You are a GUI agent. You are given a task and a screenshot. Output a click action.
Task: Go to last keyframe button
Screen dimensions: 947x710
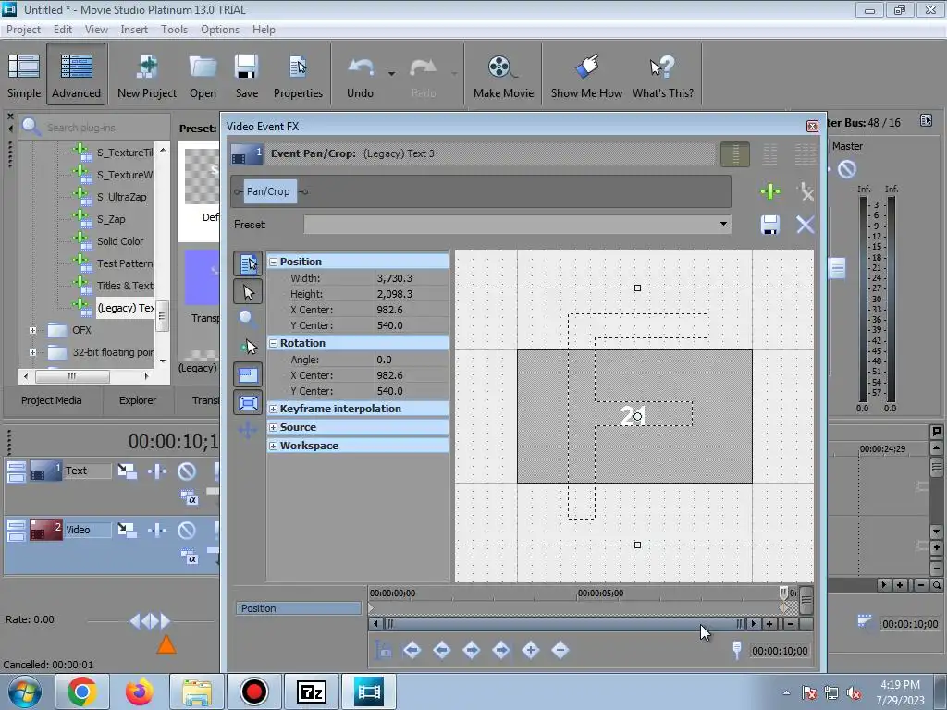(501, 650)
